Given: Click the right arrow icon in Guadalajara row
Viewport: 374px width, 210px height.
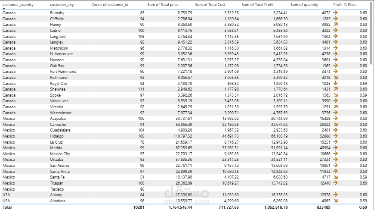Looking at the screenshot, I should (336, 130).
